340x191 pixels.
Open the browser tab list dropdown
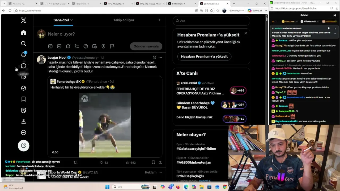(x=3, y=4)
